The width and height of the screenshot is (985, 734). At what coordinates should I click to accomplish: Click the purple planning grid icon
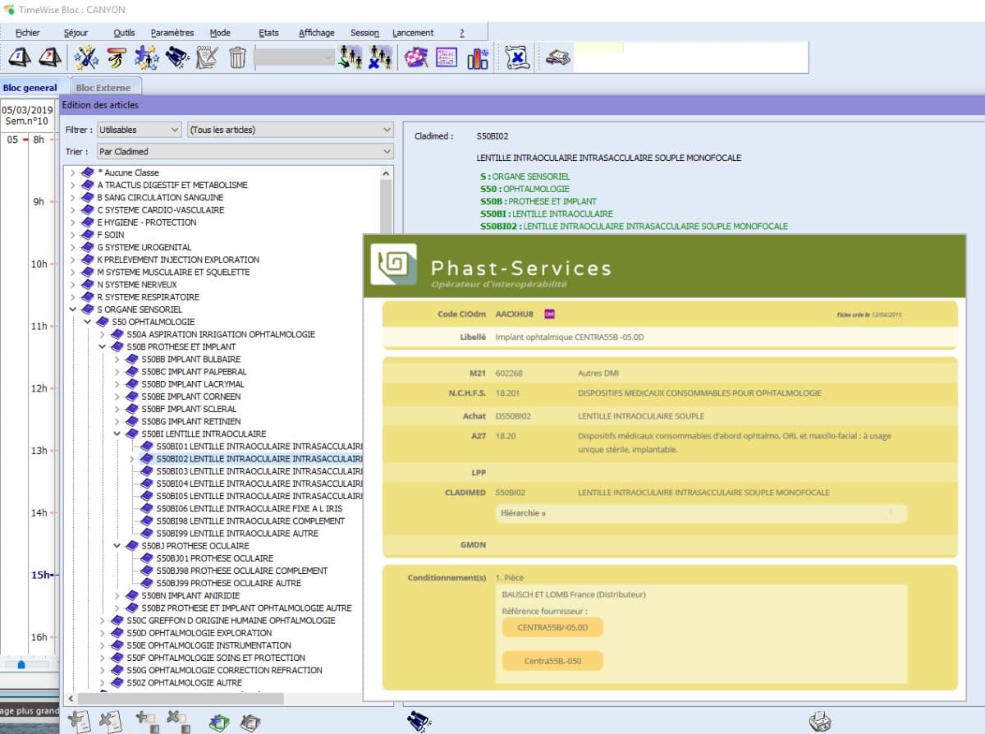[447, 57]
